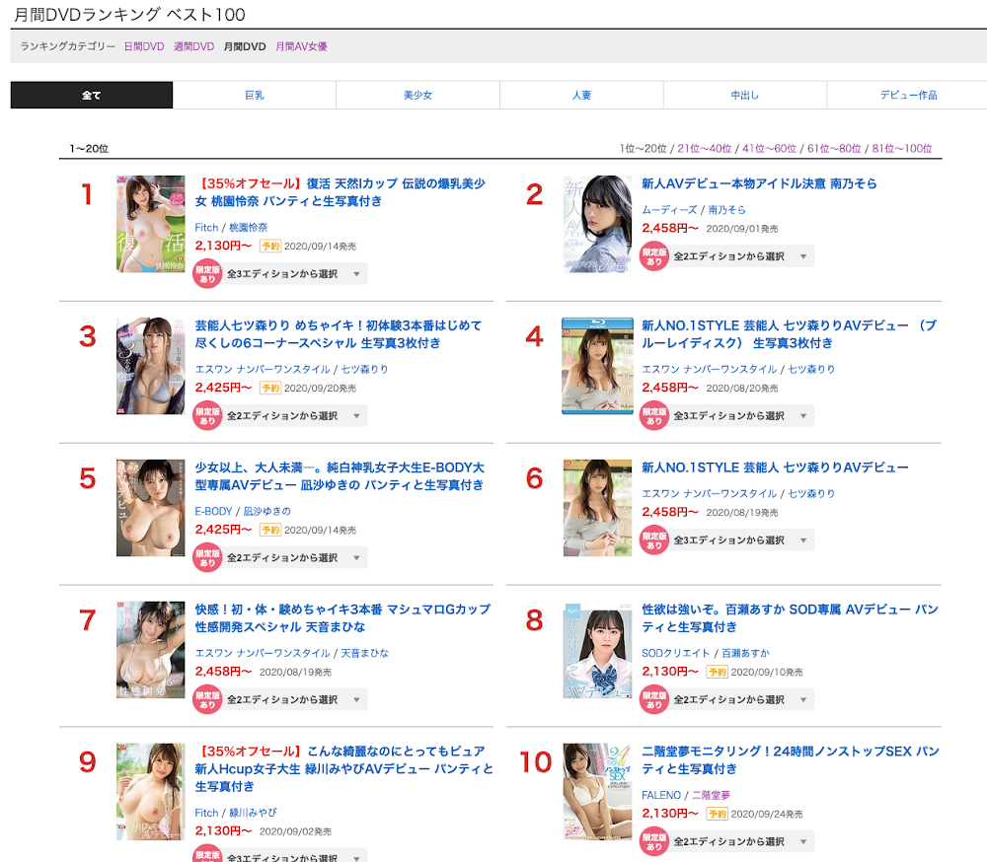Switch to the 美少女 tab
Screen dimensions: 987x862
click(x=418, y=95)
